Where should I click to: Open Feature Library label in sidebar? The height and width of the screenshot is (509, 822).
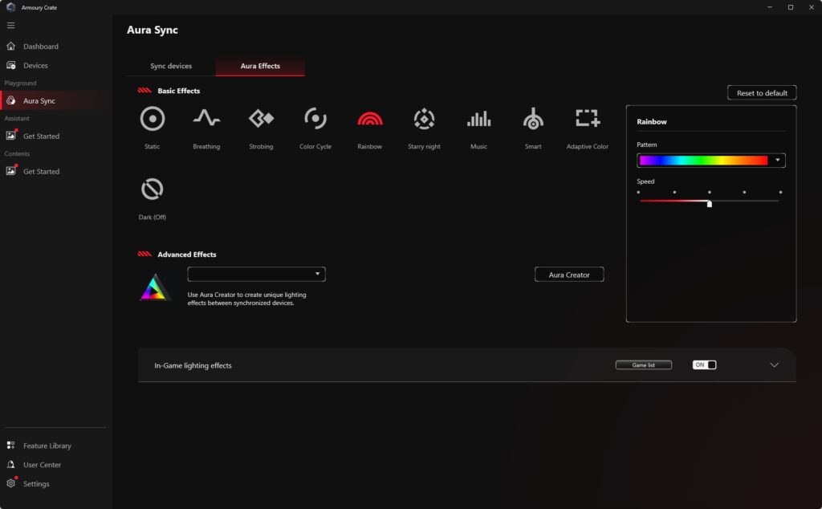[47, 446]
